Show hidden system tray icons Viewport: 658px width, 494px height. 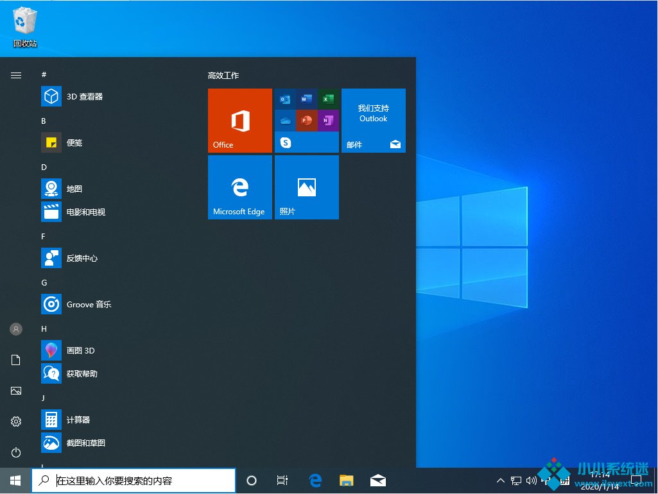(x=501, y=481)
